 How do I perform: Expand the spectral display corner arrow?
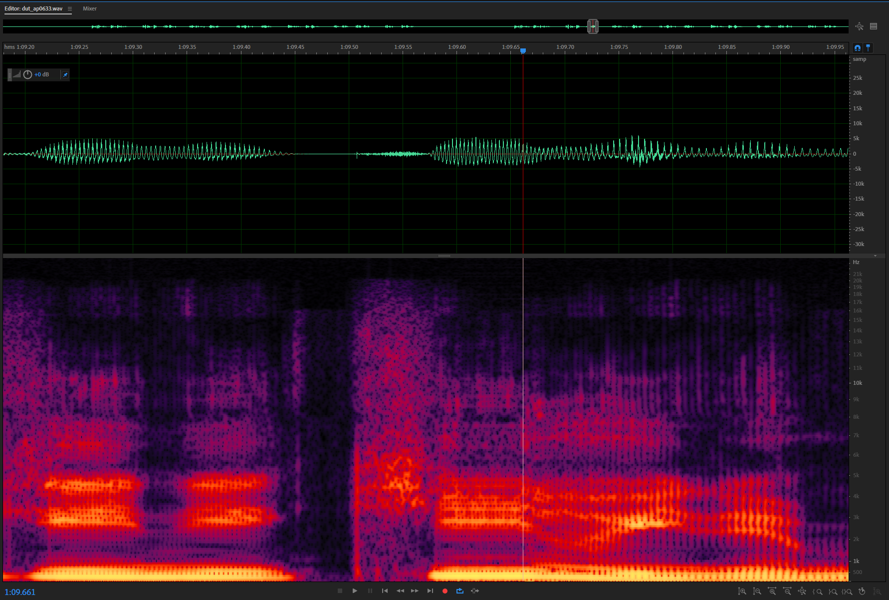click(875, 256)
